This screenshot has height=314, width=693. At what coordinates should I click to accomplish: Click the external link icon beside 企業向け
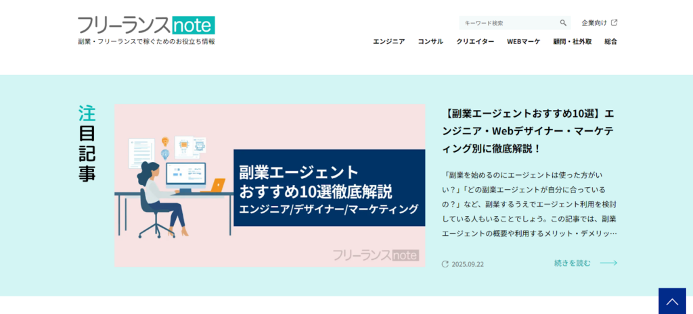[614, 22]
